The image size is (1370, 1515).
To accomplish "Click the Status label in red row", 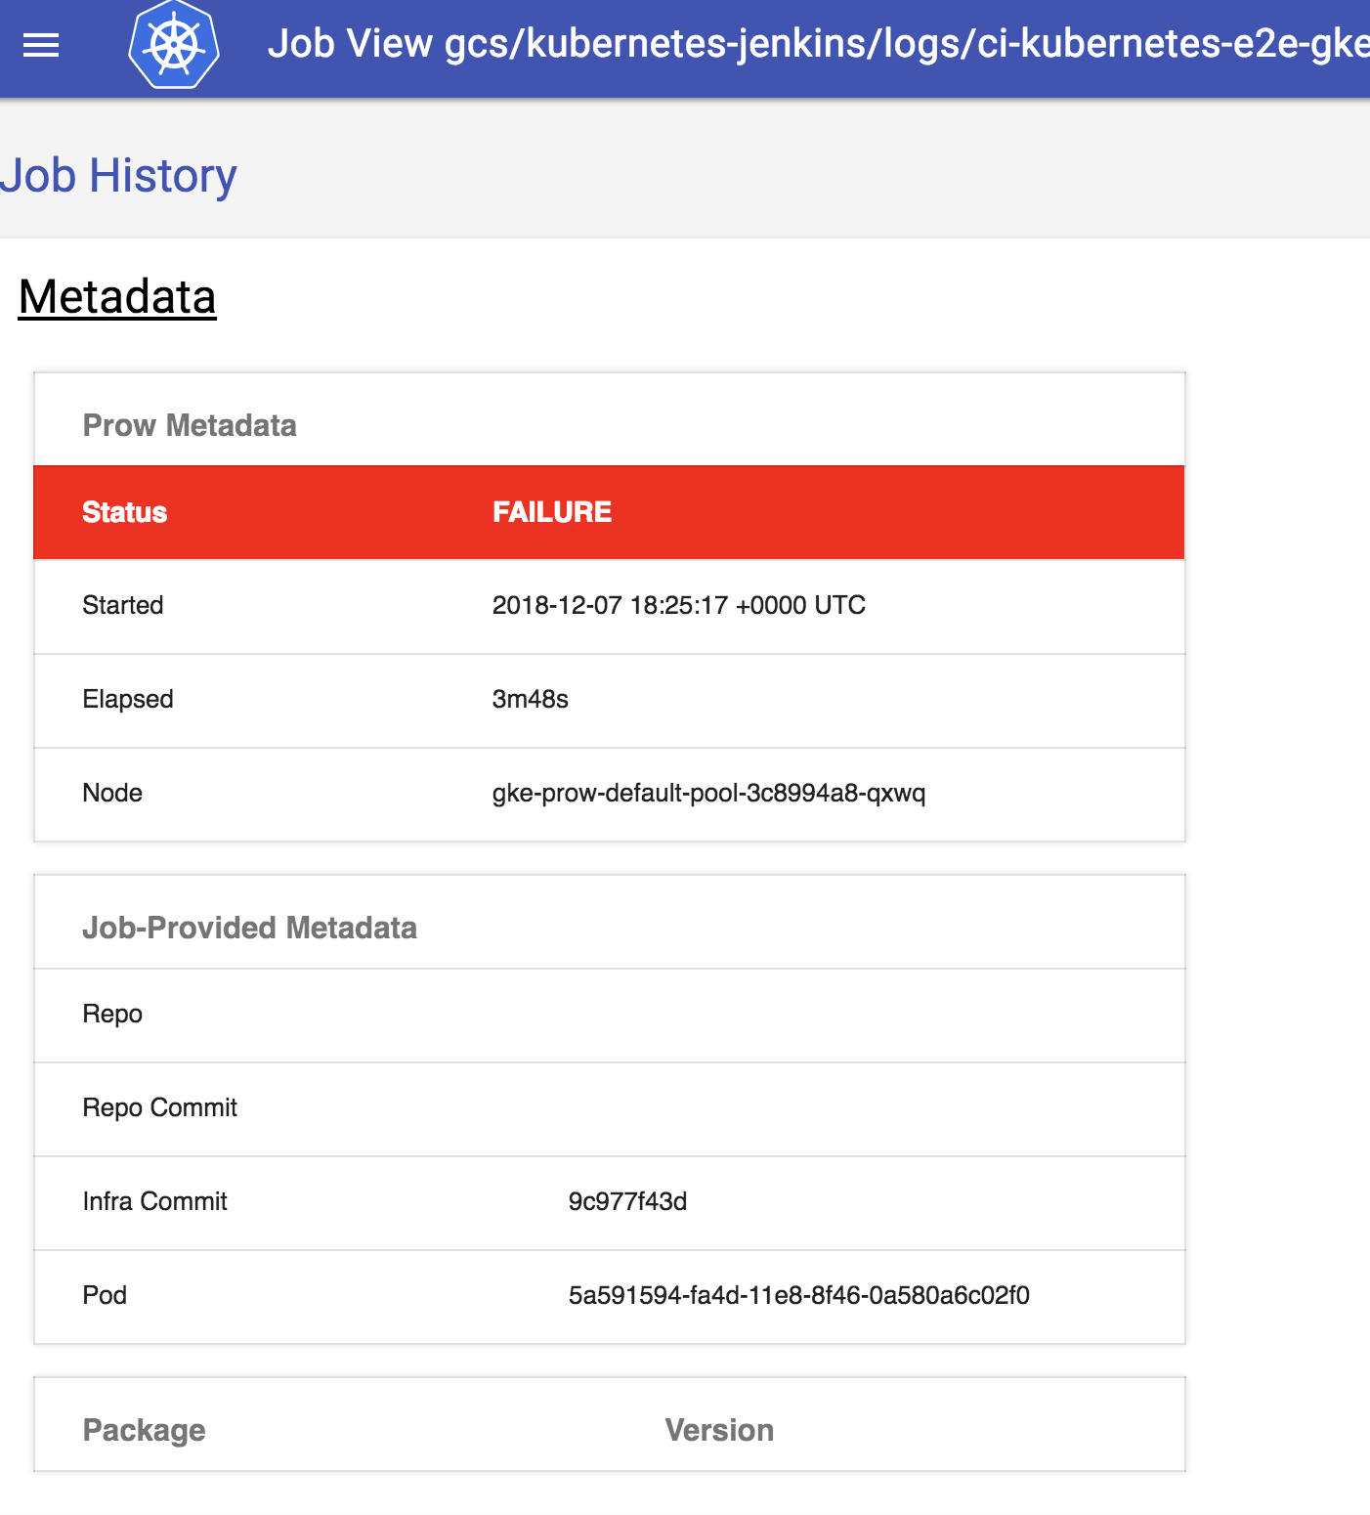I will (125, 512).
